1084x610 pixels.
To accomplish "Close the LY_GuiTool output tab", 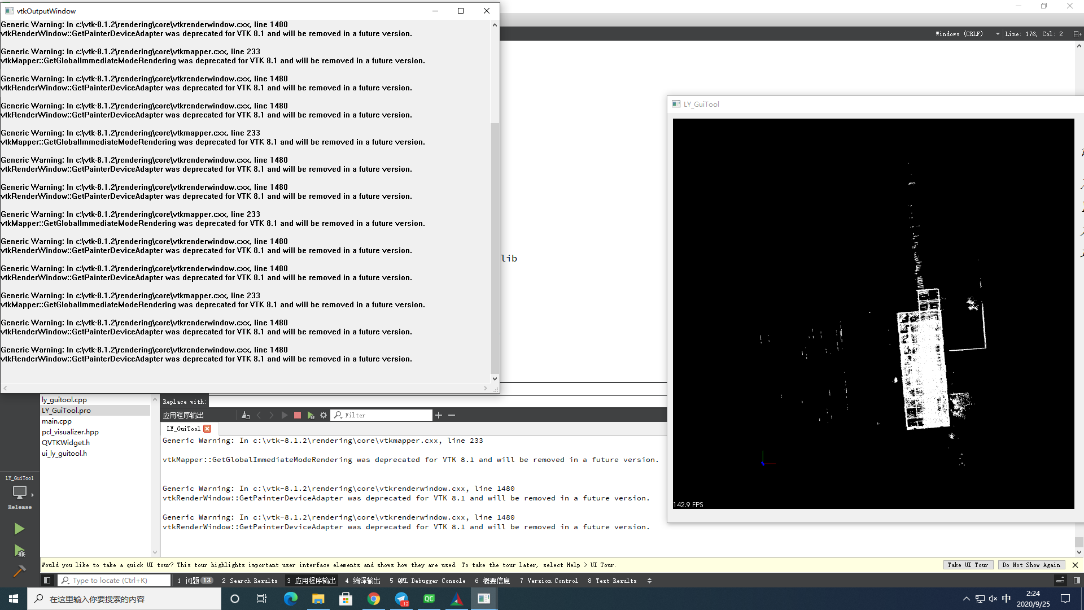I will tap(207, 428).
